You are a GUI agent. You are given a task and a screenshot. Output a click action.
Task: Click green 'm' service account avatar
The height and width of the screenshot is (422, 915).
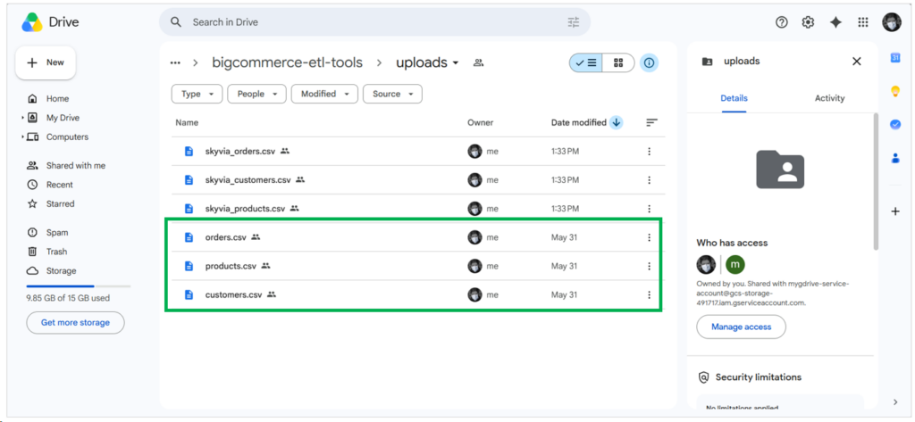point(735,265)
